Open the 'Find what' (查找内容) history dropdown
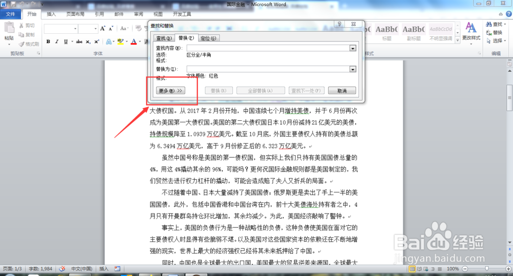This screenshot has height=276, width=513. point(353,48)
